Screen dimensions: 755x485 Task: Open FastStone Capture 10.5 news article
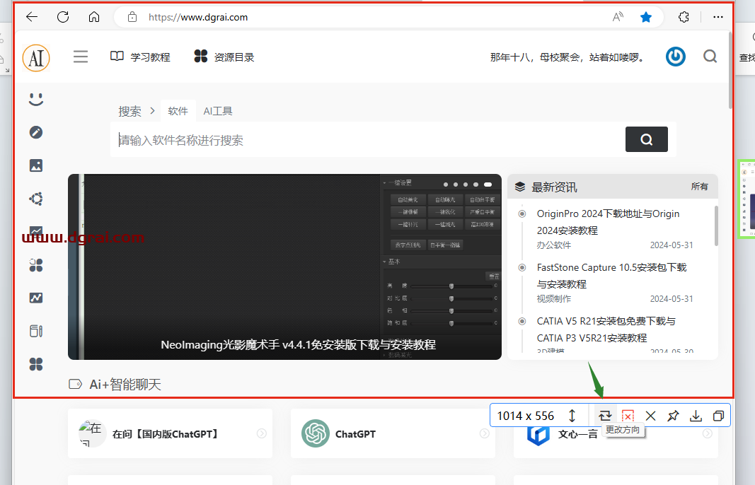611,276
